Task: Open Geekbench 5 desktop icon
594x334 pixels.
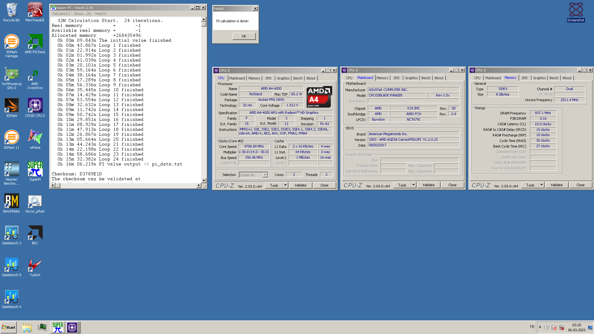Action: (x=11, y=267)
